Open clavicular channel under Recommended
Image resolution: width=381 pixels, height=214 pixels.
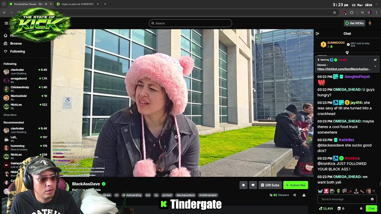tap(25, 130)
